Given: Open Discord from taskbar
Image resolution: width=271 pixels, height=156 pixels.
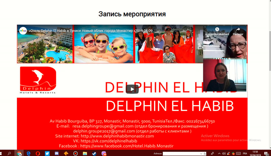Looking at the screenshot, I should (x=56, y=153).
